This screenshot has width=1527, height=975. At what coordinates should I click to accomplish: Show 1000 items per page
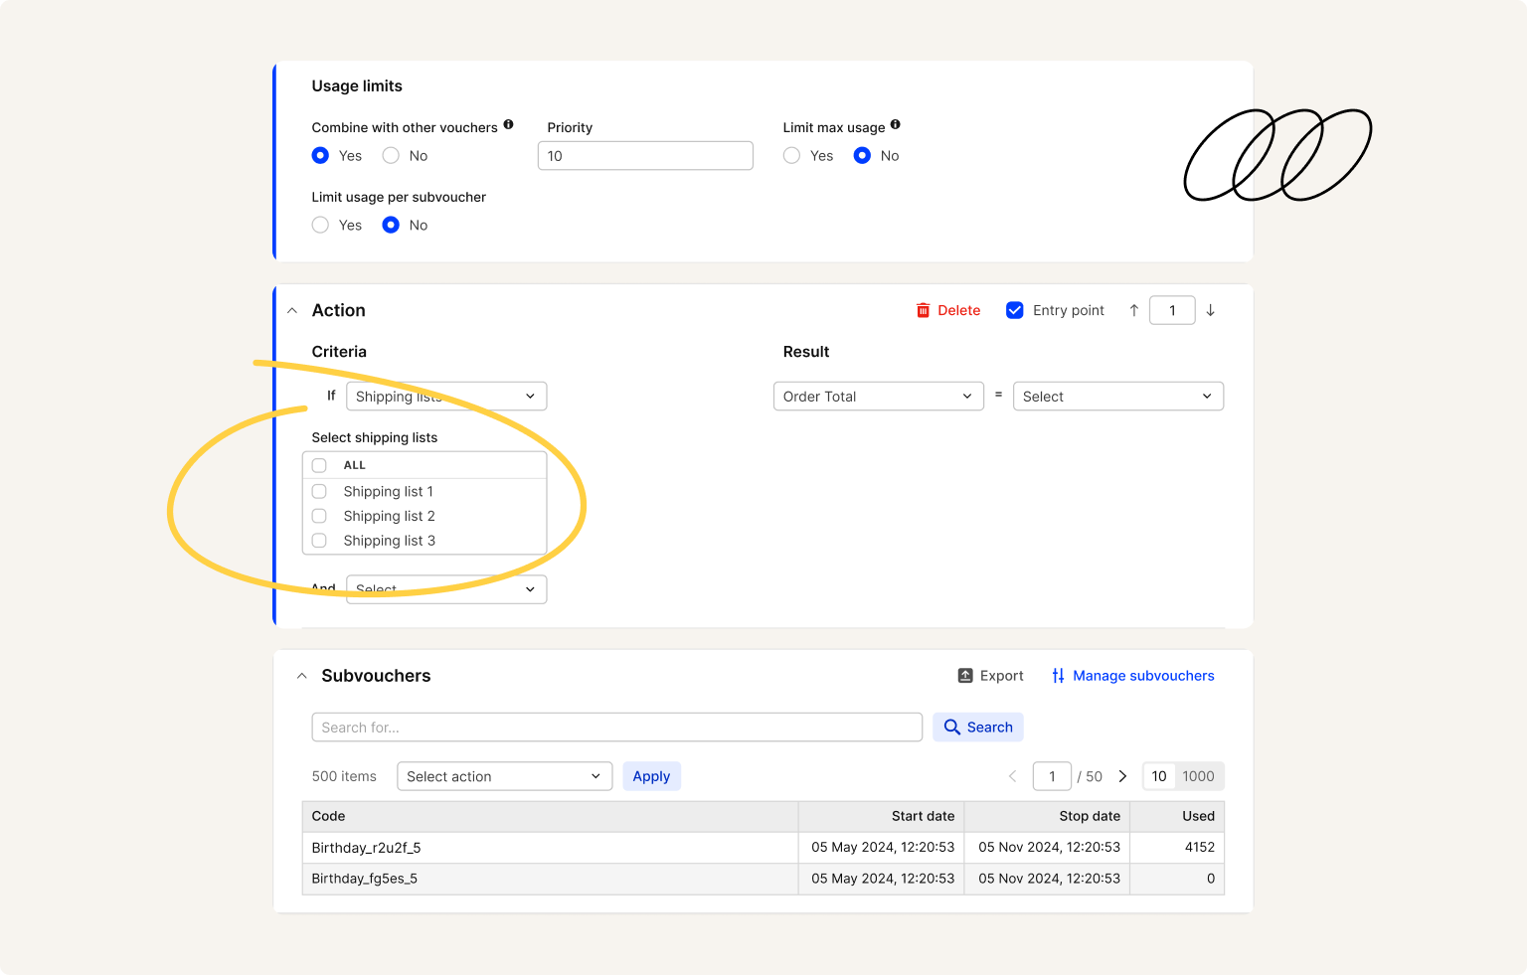coord(1198,776)
